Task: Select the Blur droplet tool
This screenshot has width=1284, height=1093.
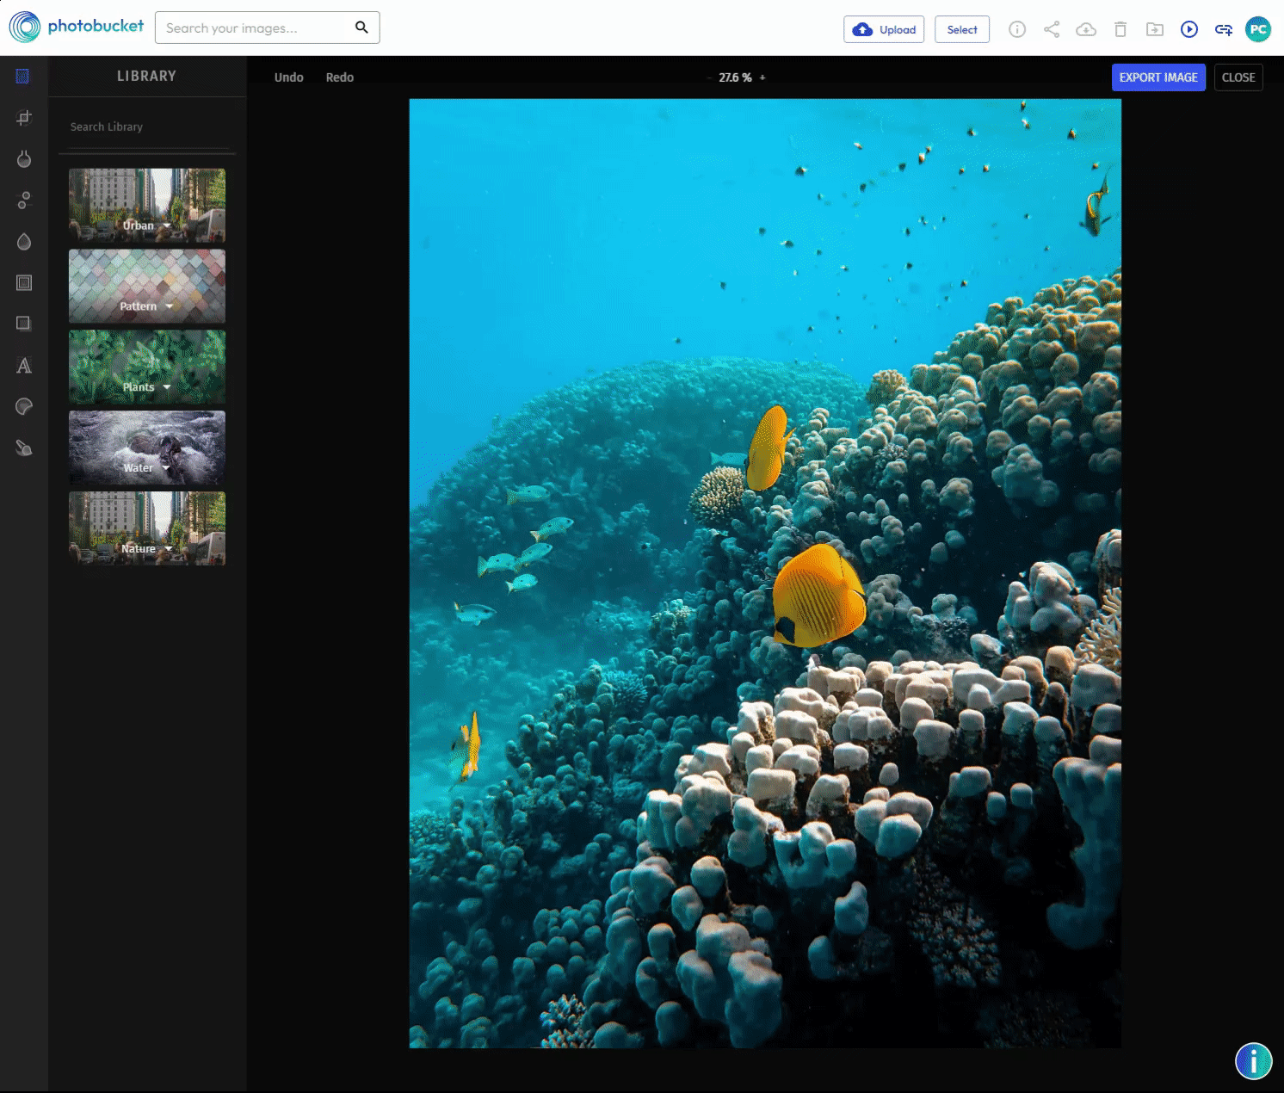Action: coord(24,242)
